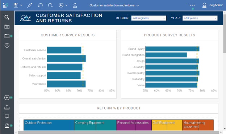The width and height of the screenshot is (226, 134).
Task: Click the Design bar in product survey
Action: click(x=172, y=61)
